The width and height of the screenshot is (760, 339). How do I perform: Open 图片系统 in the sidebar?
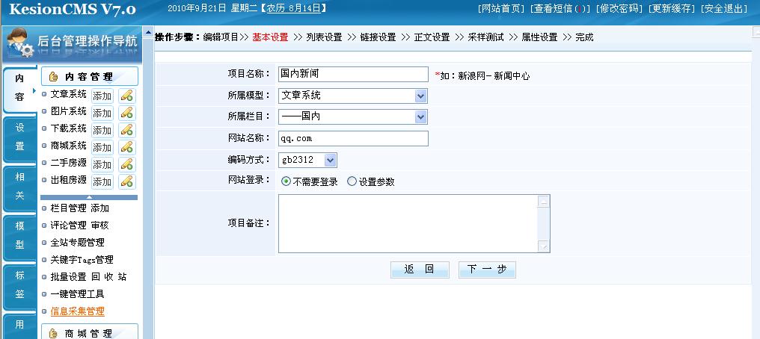click(x=68, y=111)
